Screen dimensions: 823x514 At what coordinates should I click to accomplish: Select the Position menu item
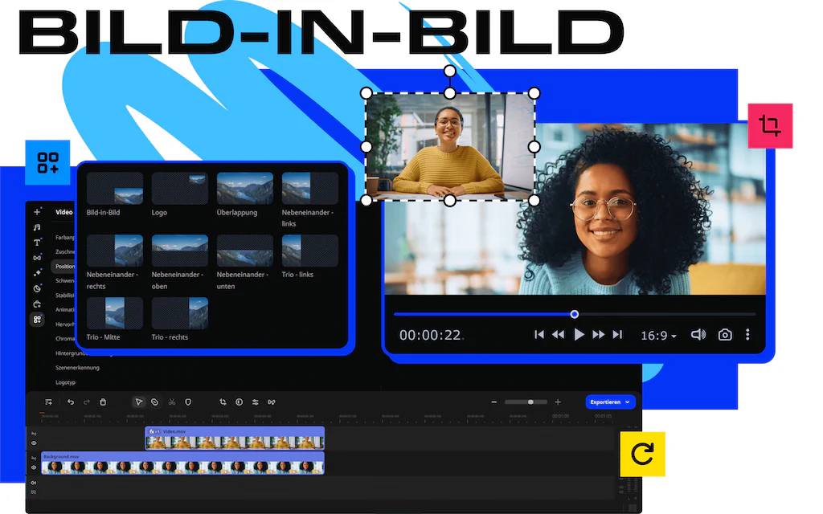click(x=64, y=267)
